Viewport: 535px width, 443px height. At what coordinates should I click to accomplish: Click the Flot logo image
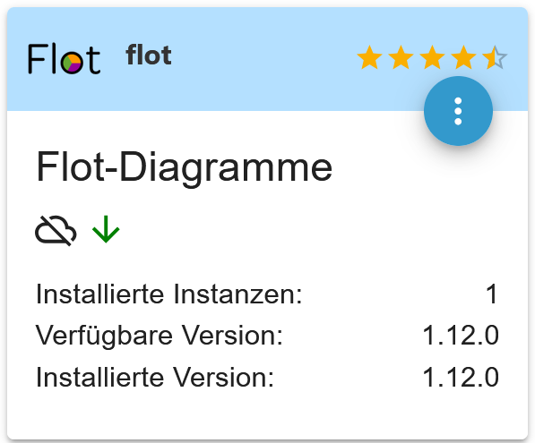click(65, 58)
